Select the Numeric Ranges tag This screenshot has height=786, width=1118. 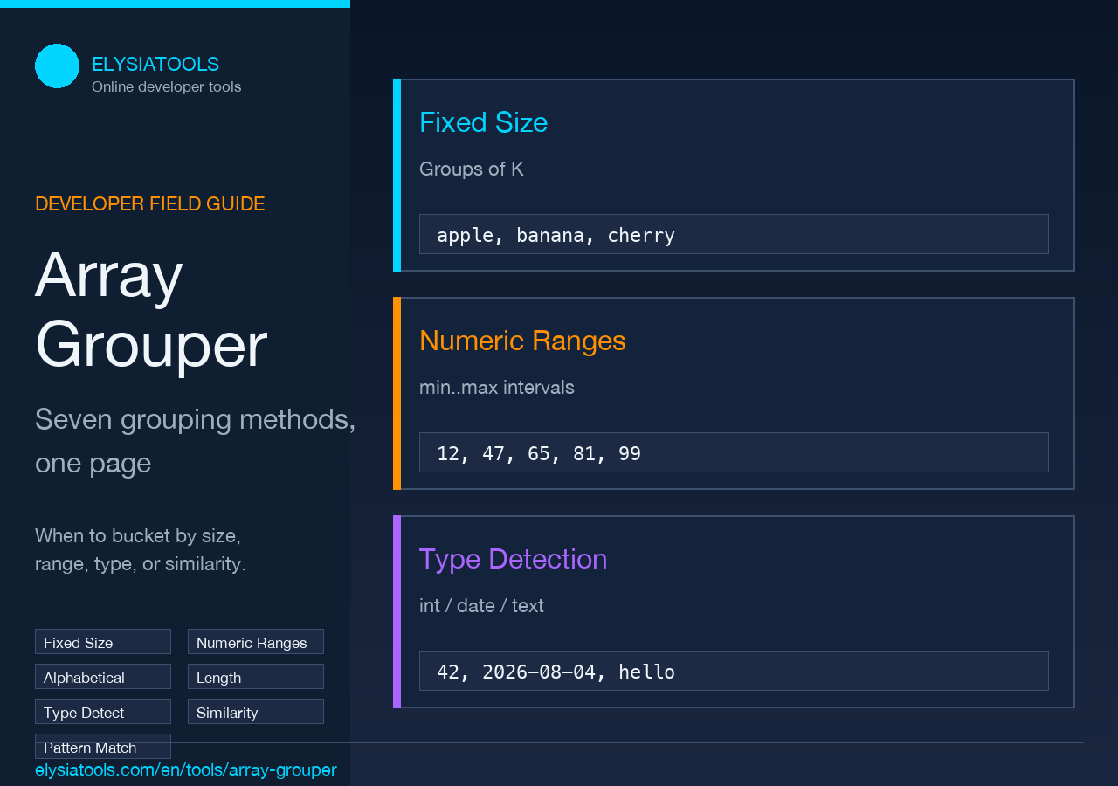click(256, 642)
